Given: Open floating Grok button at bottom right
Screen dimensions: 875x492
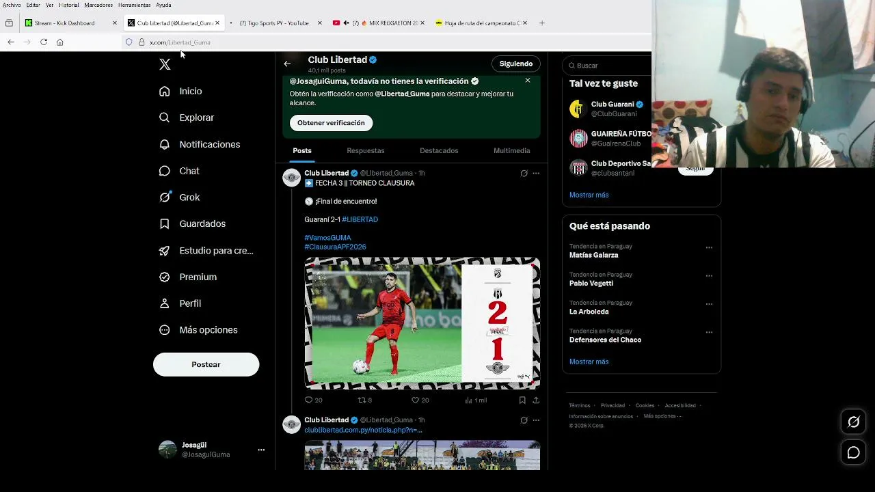Looking at the screenshot, I should [x=854, y=422].
